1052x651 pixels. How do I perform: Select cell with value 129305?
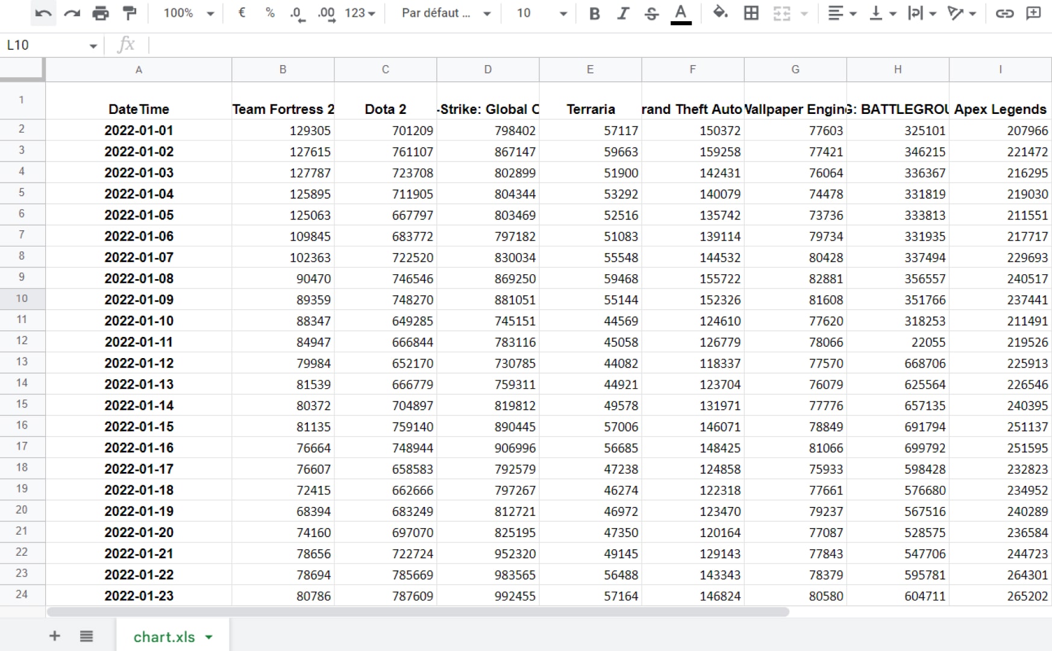pos(283,130)
